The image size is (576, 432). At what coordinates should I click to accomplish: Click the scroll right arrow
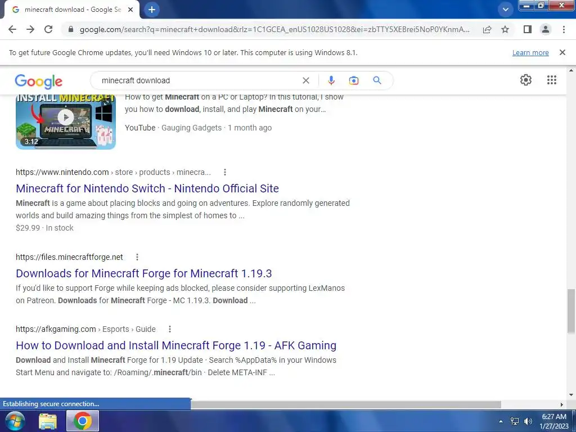coord(562,404)
